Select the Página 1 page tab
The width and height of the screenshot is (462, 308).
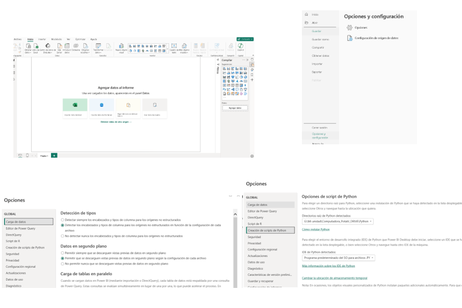click(x=44, y=156)
